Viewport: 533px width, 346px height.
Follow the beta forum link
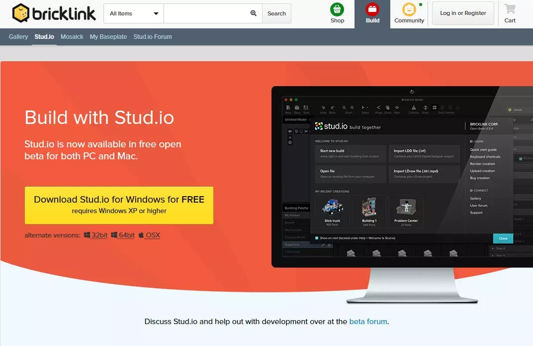(368, 321)
